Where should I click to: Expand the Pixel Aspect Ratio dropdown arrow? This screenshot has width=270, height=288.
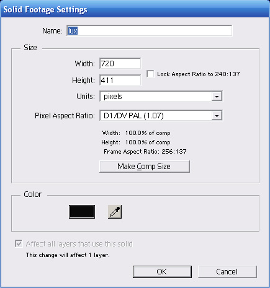217,115
